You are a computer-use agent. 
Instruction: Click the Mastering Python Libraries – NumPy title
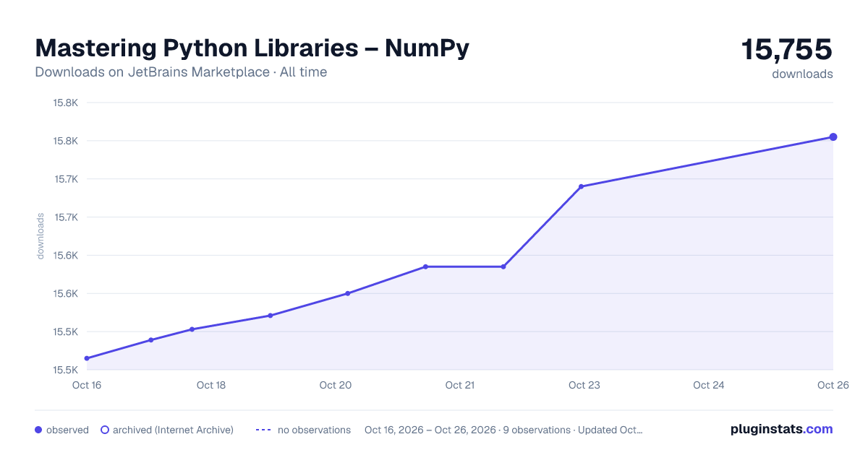point(252,48)
